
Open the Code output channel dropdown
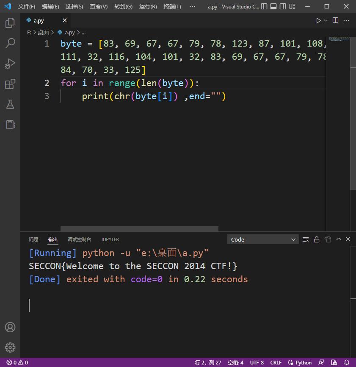pos(263,239)
